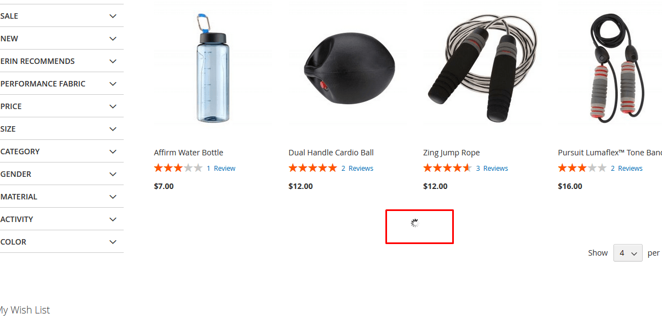Expand the SALE filter chevron

point(113,16)
